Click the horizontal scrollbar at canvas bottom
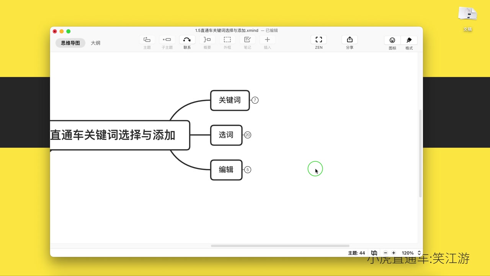Image resolution: width=490 pixels, height=276 pixels. point(280,246)
